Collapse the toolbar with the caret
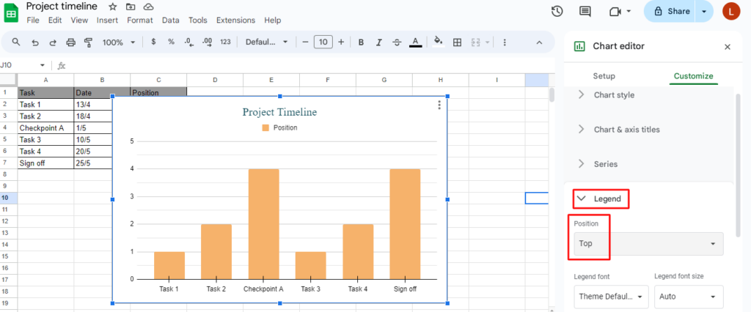751x312 pixels. (x=539, y=42)
